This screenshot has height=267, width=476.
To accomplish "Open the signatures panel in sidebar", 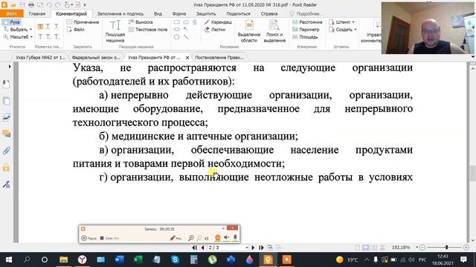I will click(x=7, y=184).
